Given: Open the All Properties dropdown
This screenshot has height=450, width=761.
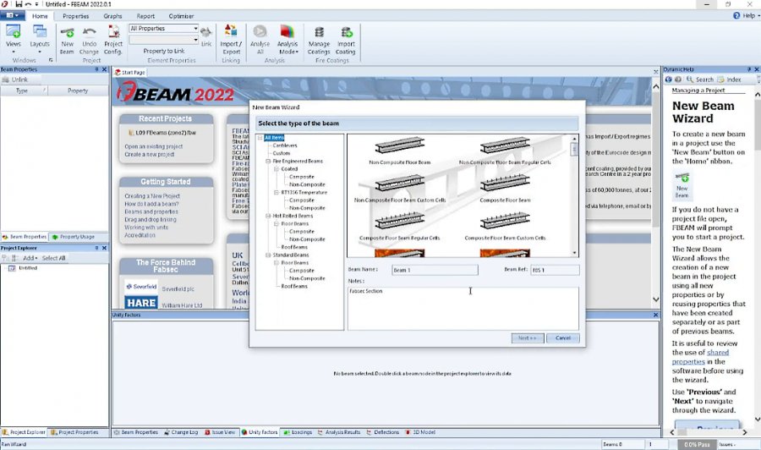Looking at the screenshot, I should click(163, 28).
